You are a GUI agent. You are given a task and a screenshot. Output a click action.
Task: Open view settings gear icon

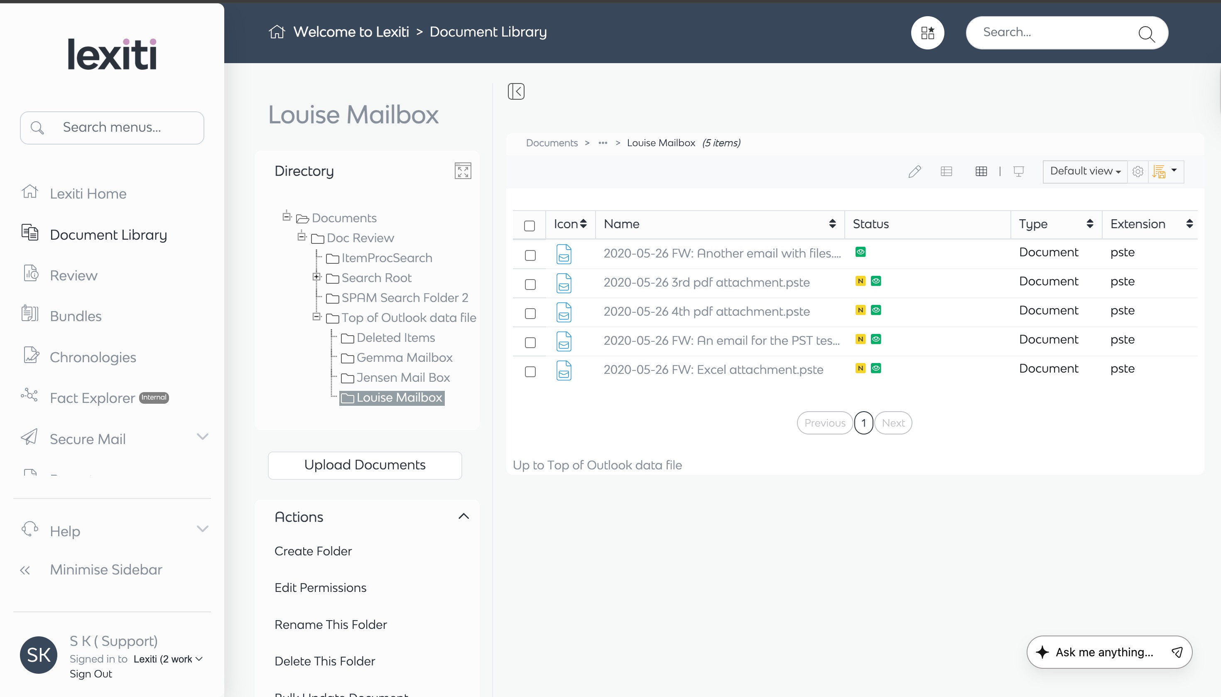click(1138, 172)
